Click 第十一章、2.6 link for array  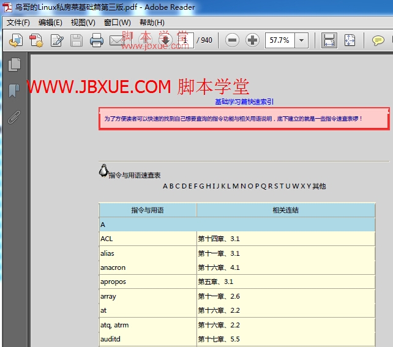pyautogui.click(x=219, y=296)
